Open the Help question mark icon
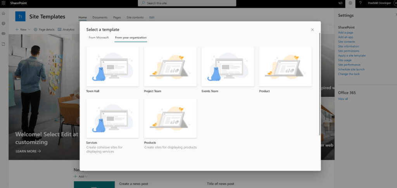The image size is (397, 188). (x=360, y=3)
